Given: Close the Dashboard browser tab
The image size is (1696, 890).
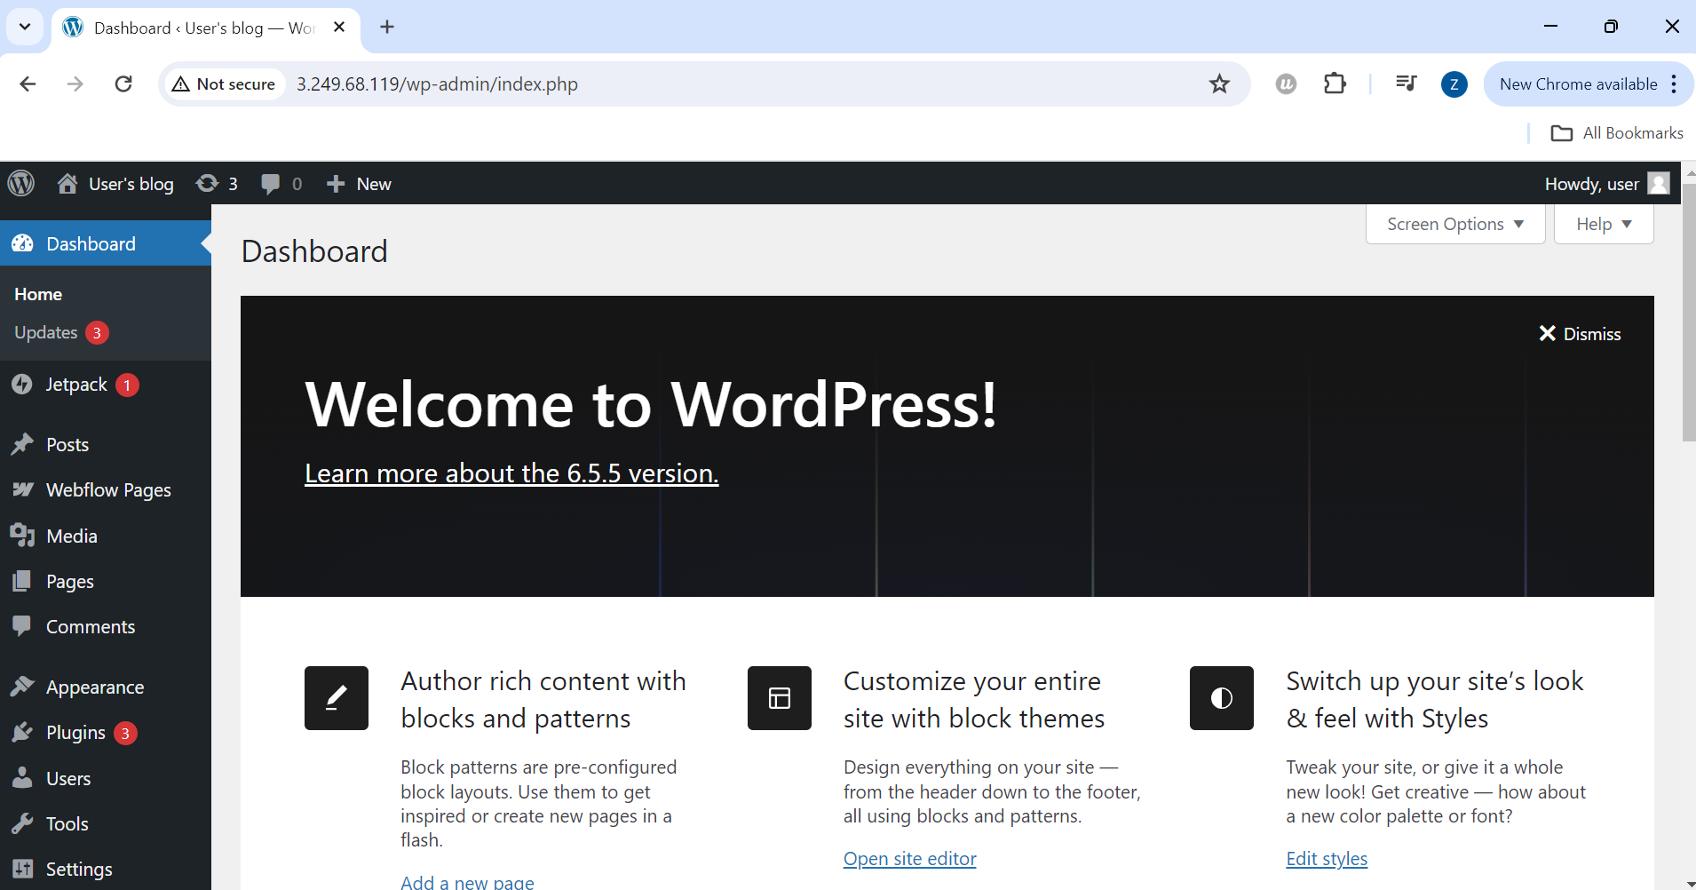Looking at the screenshot, I should (x=339, y=28).
